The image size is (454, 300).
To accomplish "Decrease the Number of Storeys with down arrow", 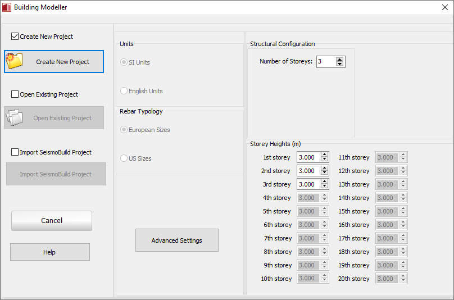I will tap(339, 64).
